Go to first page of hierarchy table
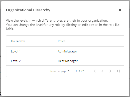Screen dimensions: 130x97 94,71
